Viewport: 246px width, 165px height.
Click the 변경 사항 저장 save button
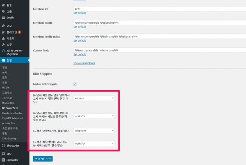[x=43, y=159]
